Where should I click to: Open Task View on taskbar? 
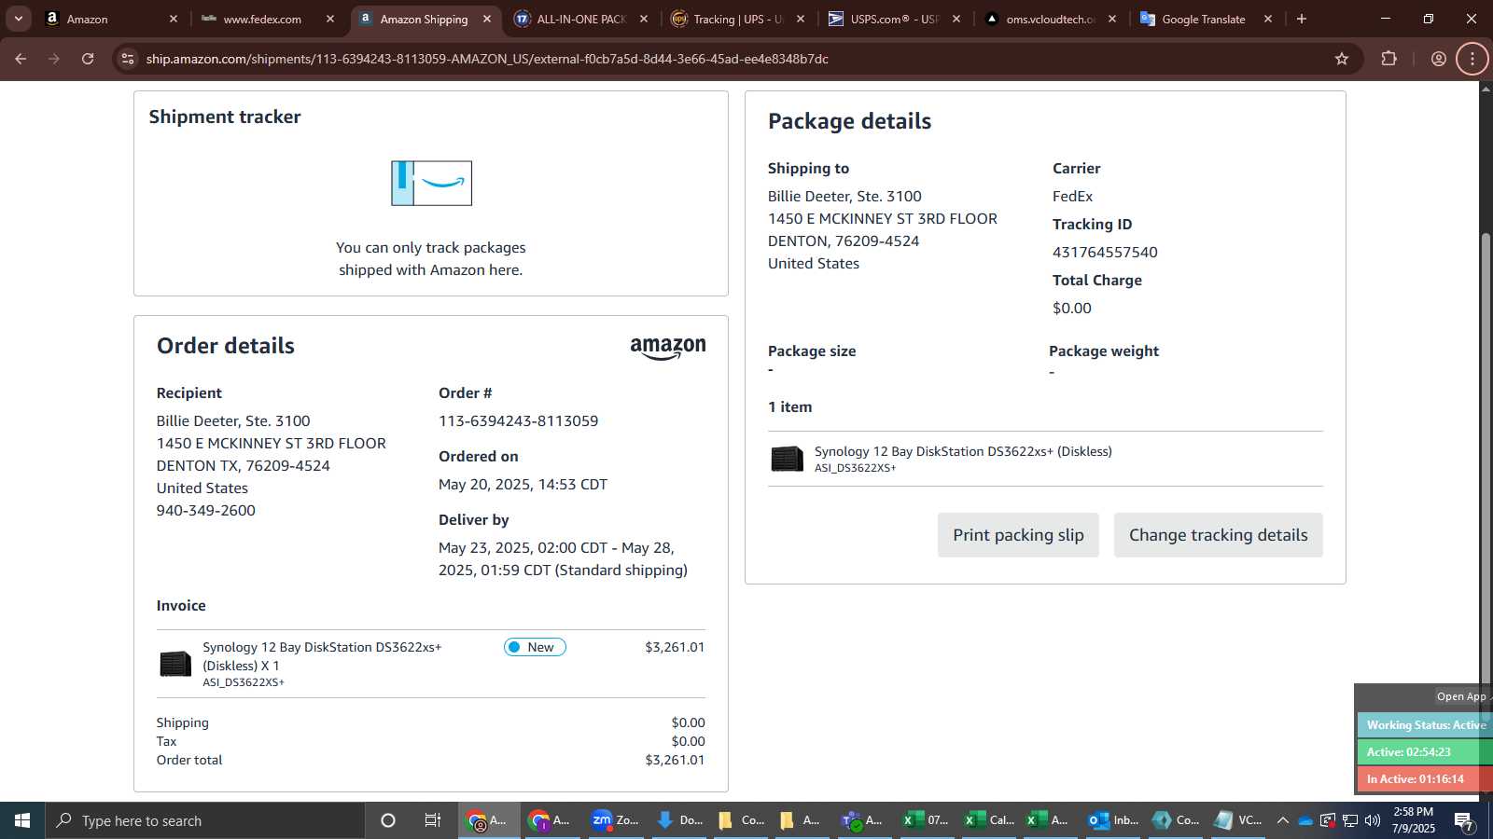432,820
